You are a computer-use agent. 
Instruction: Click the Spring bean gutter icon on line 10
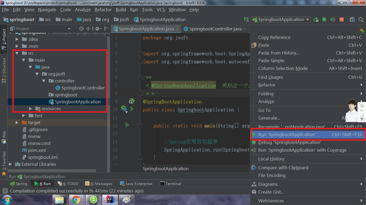pos(124,109)
